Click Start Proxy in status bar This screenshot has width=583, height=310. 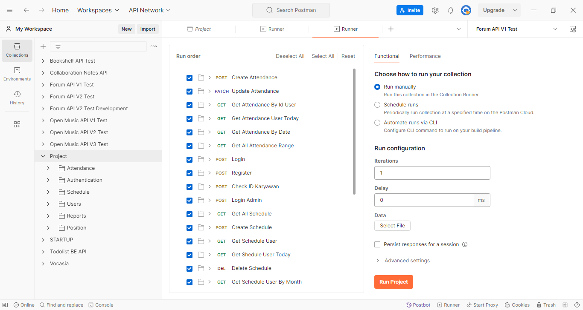click(x=482, y=305)
